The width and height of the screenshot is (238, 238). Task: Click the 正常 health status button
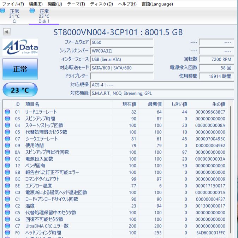(20, 69)
